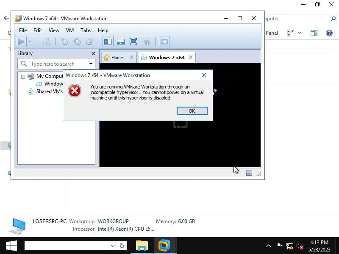339x254 pixels.
Task: Click the Windows Start button
Action: (x=11, y=246)
